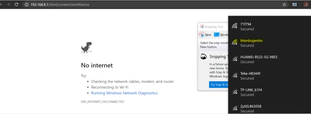The height and width of the screenshot is (114, 311).
Task: Open the user profile avatar J
Action: pos(306,5)
